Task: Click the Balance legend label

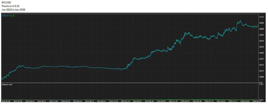Action: pyautogui.click(x=5, y=16)
